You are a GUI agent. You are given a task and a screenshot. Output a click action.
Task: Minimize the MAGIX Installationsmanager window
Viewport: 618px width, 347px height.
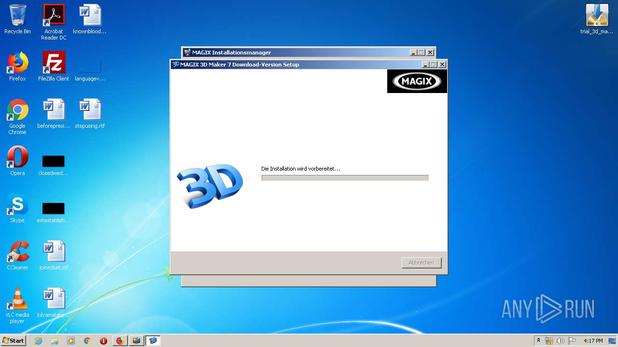point(413,53)
